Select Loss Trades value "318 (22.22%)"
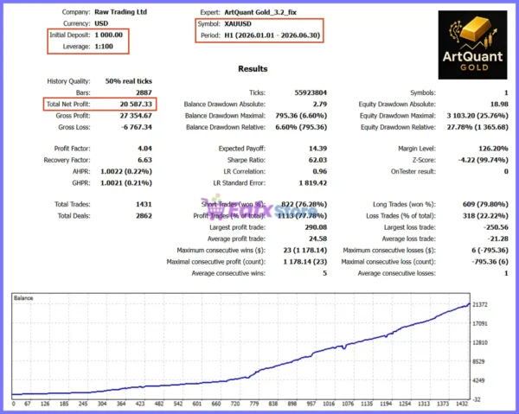Image resolution: width=519 pixels, height=414 pixels. tap(485, 216)
